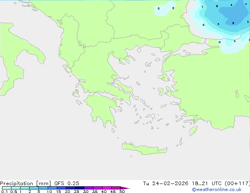The width and height of the screenshot is (250, 193).
Task: Click the legend label "35"
Action: click(95, 191)
